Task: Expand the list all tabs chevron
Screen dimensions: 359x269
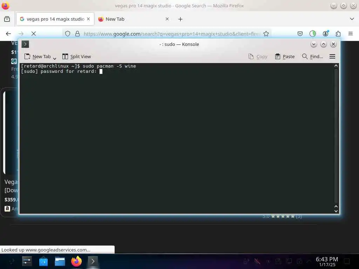Action: click(x=352, y=19)
